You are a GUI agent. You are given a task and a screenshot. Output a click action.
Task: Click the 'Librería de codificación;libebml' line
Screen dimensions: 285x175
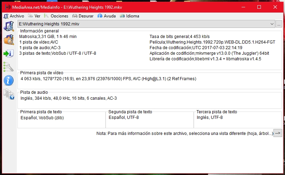(x=205, y=59)
